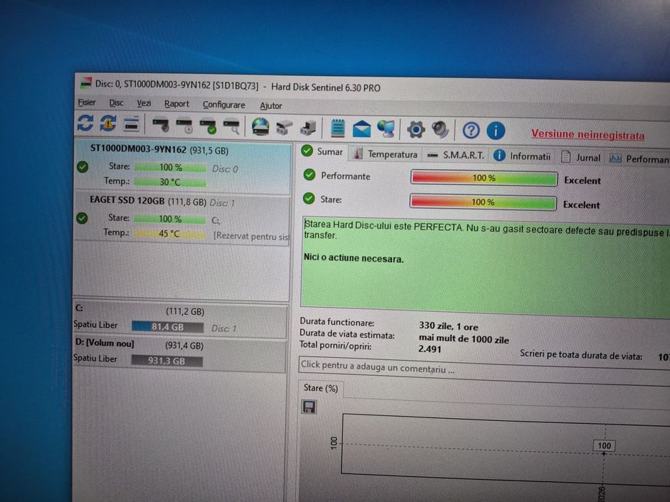
Task: Switch to the Sumar tab
Action: (323, 151)
